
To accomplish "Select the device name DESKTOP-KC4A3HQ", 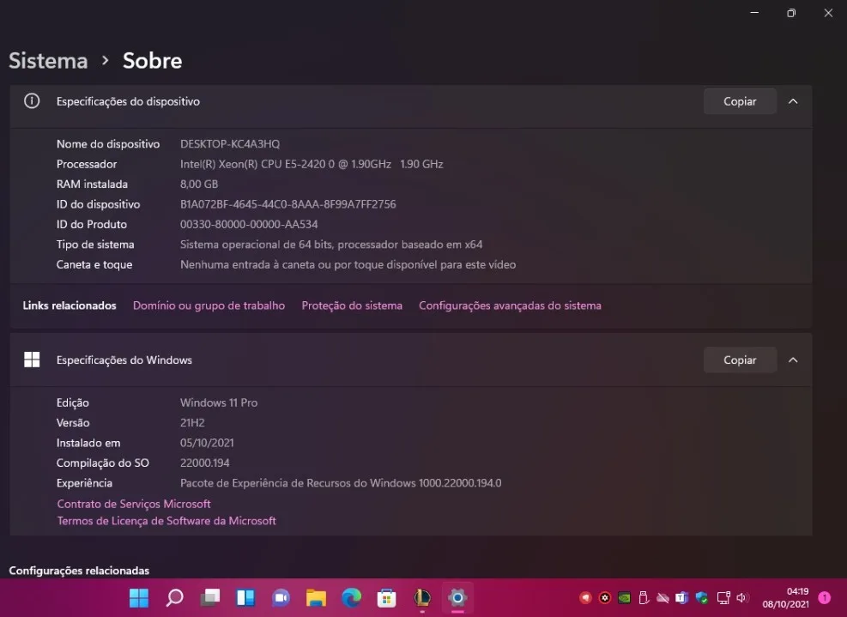I will click(230, 143).
